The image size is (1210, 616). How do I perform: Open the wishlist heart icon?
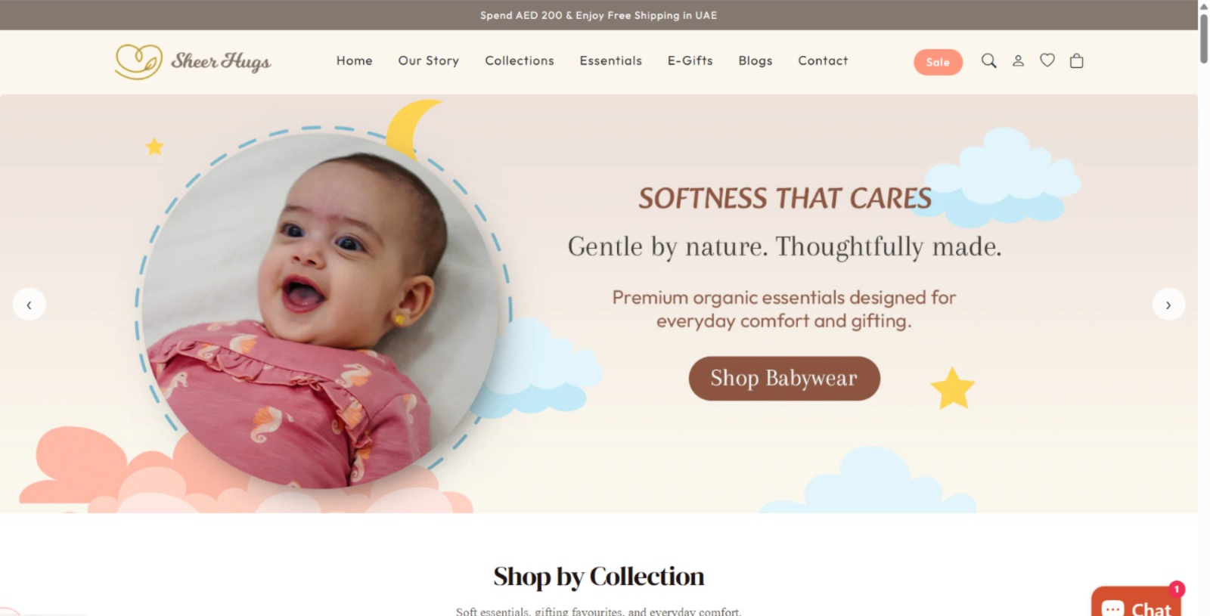click(1047, 60)
